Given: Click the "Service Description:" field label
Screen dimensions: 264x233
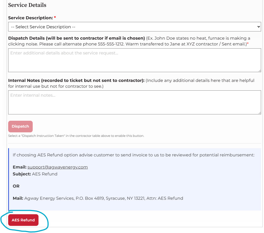Looking at the screenshot, I should click(x=30, y=18).
